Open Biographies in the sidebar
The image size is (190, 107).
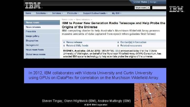(x=42, y=41)
